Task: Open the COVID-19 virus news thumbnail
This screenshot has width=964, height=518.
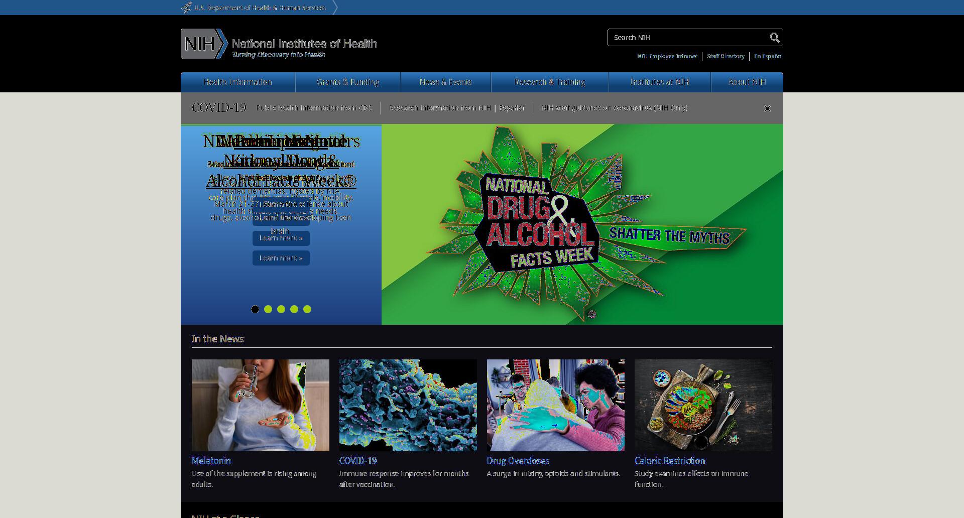Action: tap(408, 405)
